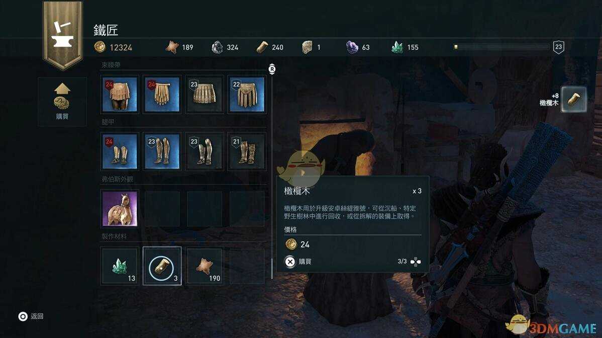
Task: Click the 返回 back button
Action: click(x=31, y=316)
